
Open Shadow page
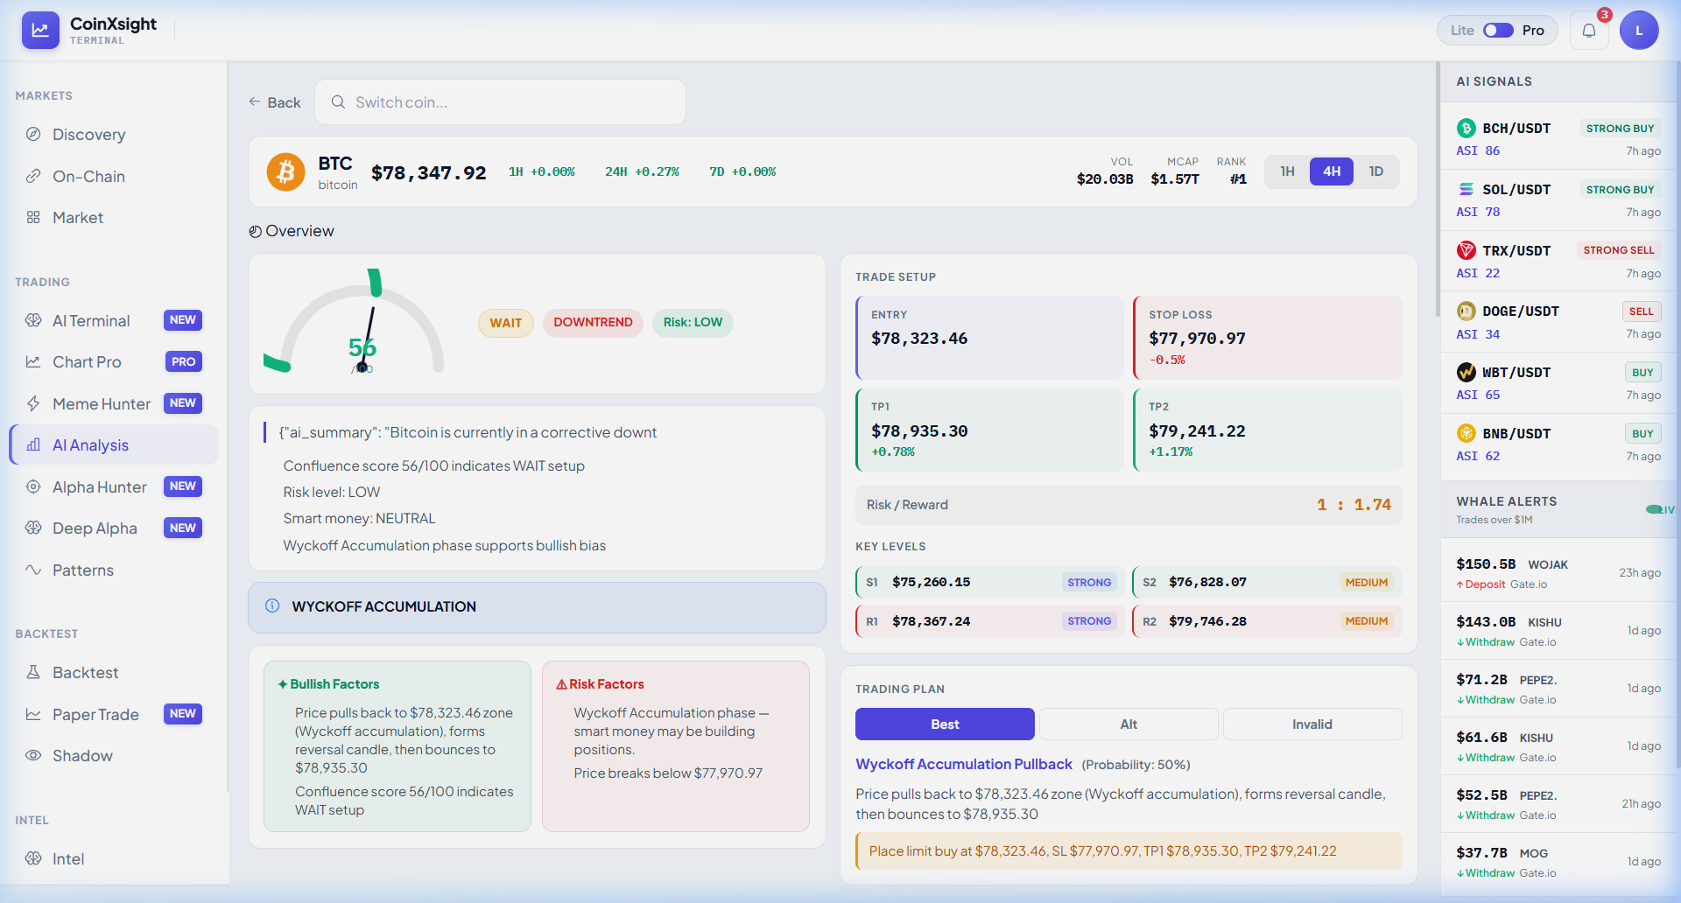[114, 756]
